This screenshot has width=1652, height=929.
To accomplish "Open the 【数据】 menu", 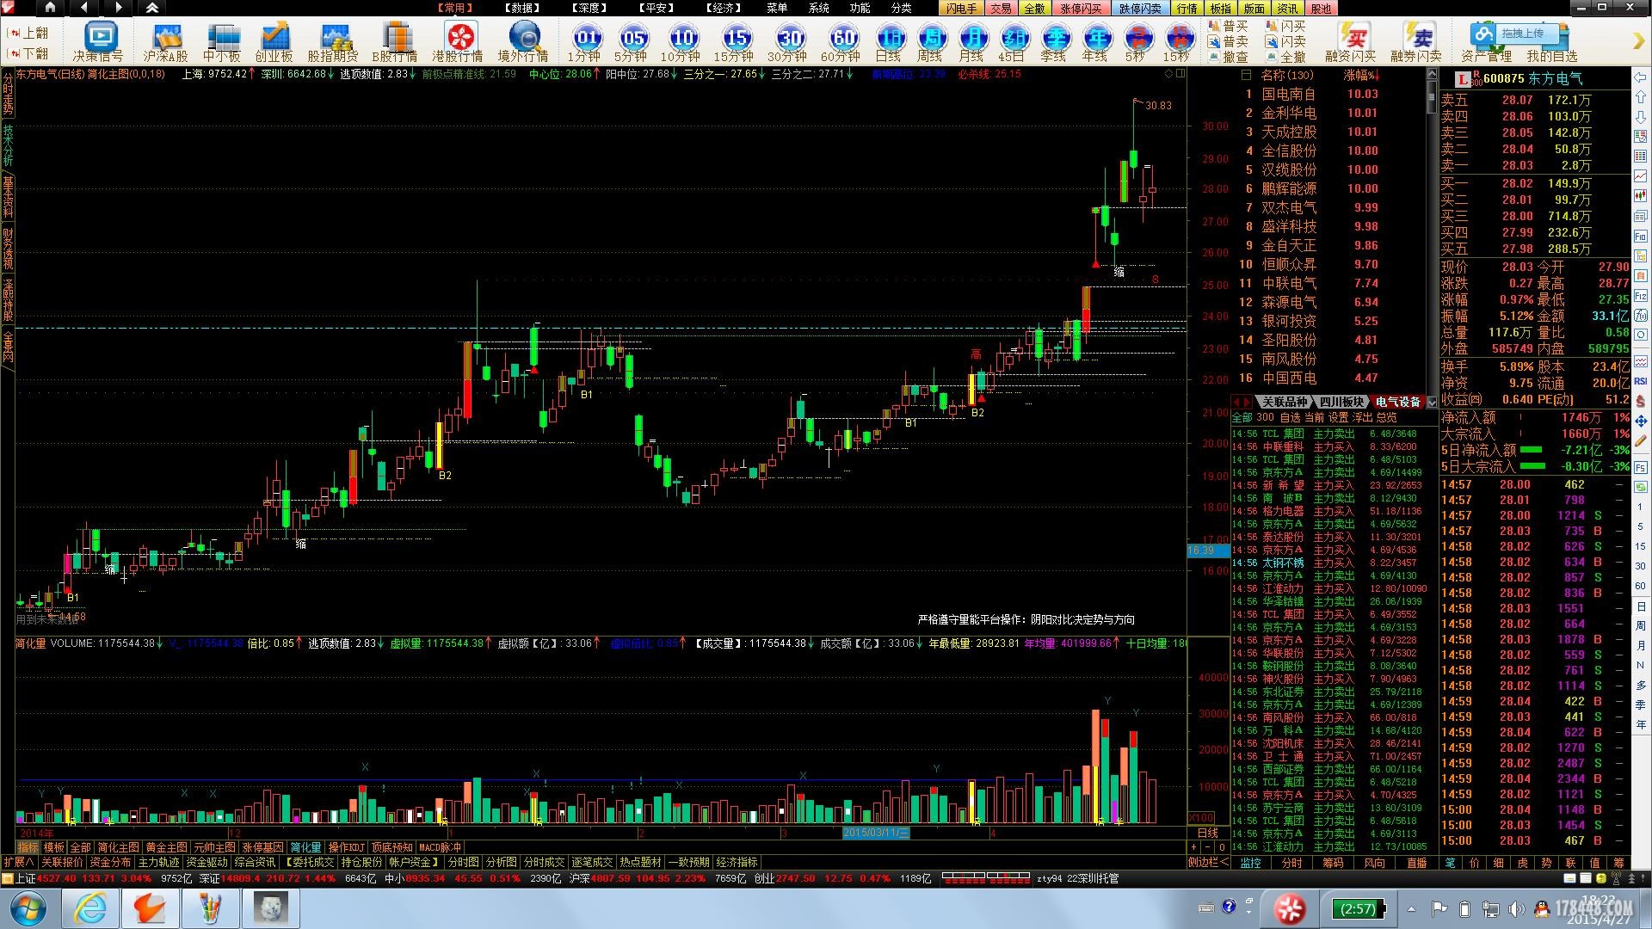I will point(522,8).
